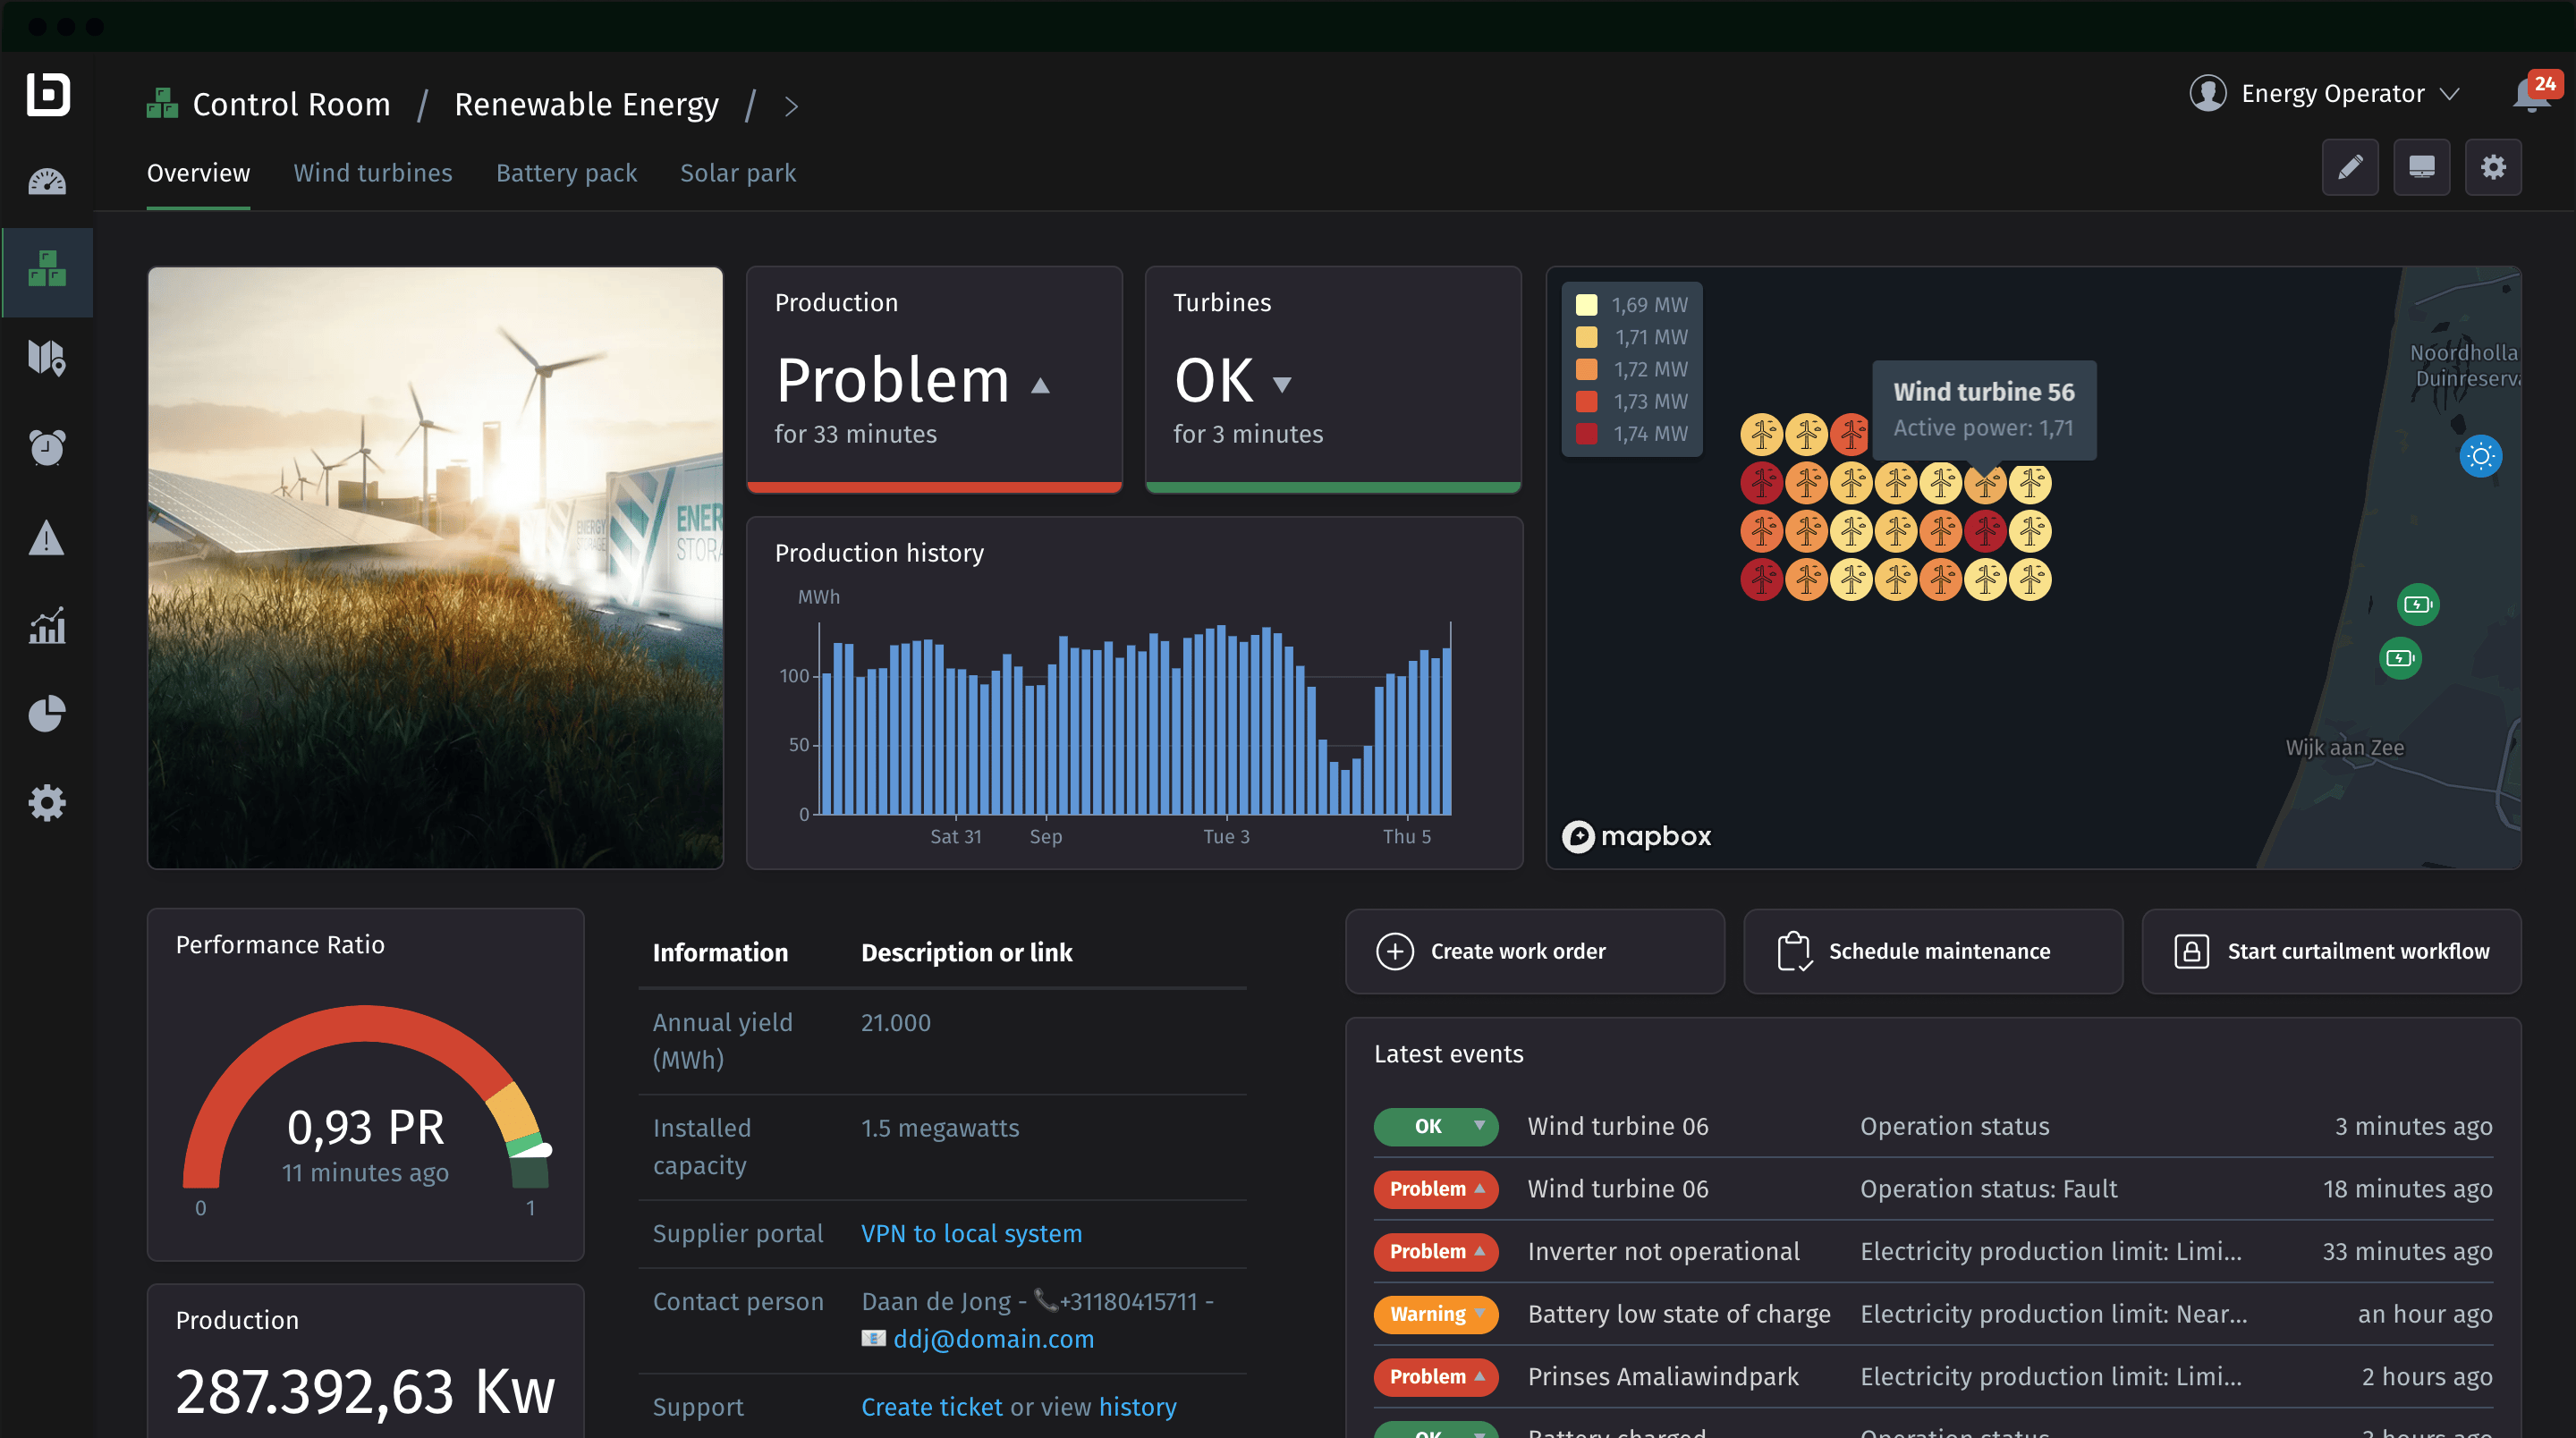Image resolution: width=2576 pixels, height=1438 pixels.
Task: Switch to the Wind turbines tab
Action: pyautogui.click(x=373, y=172)
